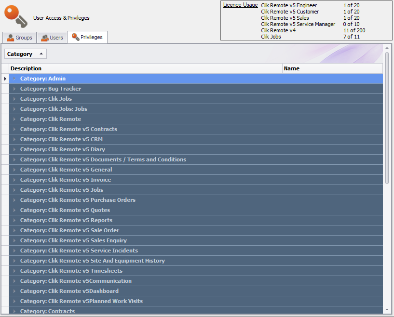This screenshot has width=394, height=317.
Task: Click the Privileges tab key icon
Action: click(75, 37)
